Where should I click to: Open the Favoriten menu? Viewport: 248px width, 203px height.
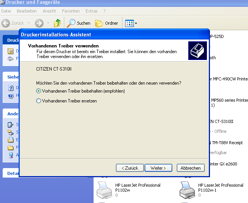[71, 11]
